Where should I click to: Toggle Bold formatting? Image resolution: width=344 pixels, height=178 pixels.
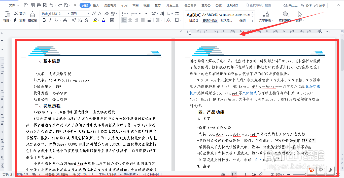44,20
